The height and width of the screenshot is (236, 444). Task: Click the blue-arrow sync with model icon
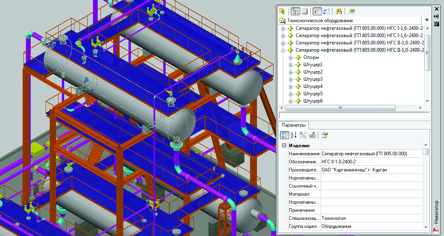(326, 11)
